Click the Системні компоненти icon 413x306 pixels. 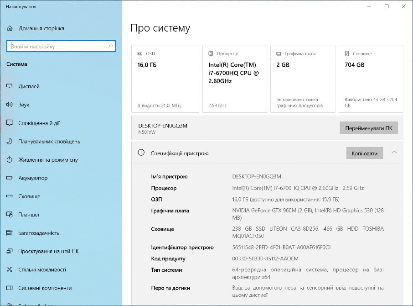click(10, 288)
